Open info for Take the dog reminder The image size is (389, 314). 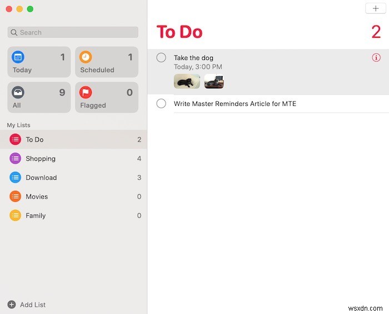[x=376, y=58]
